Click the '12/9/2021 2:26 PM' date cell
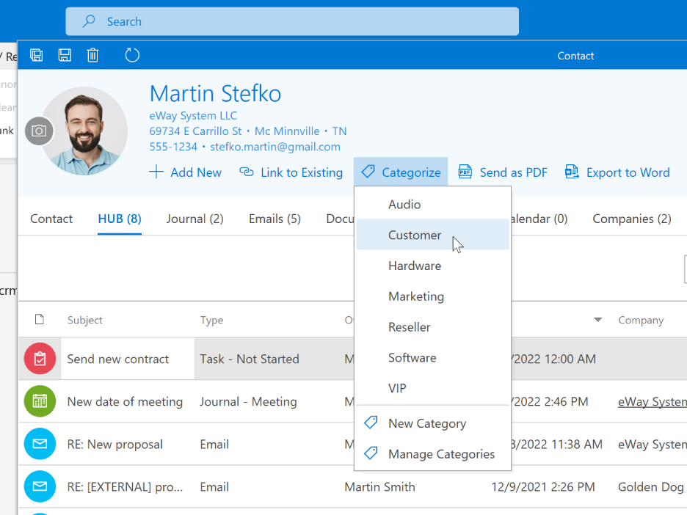This screenshot has height=515, width=687. [x=543, y=487]
